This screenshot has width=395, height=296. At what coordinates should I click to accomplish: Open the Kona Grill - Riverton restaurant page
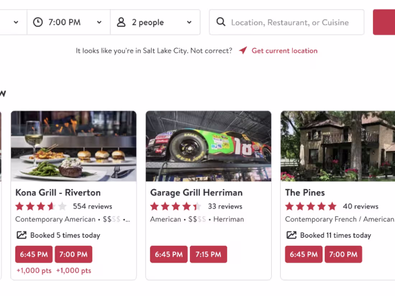pyautogui.click(x=58, y=193)
